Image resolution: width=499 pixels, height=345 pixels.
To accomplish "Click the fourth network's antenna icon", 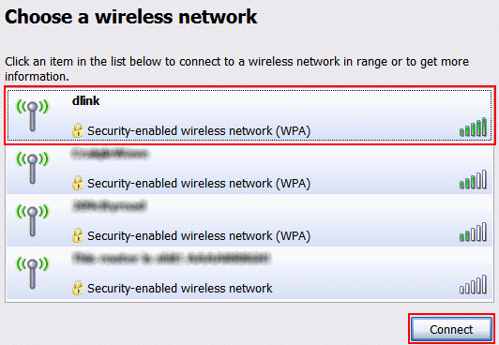I will pos(32,273).
